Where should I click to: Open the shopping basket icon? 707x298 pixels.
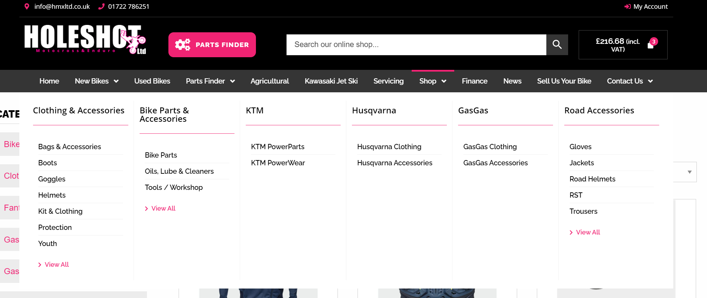point(650,46)
